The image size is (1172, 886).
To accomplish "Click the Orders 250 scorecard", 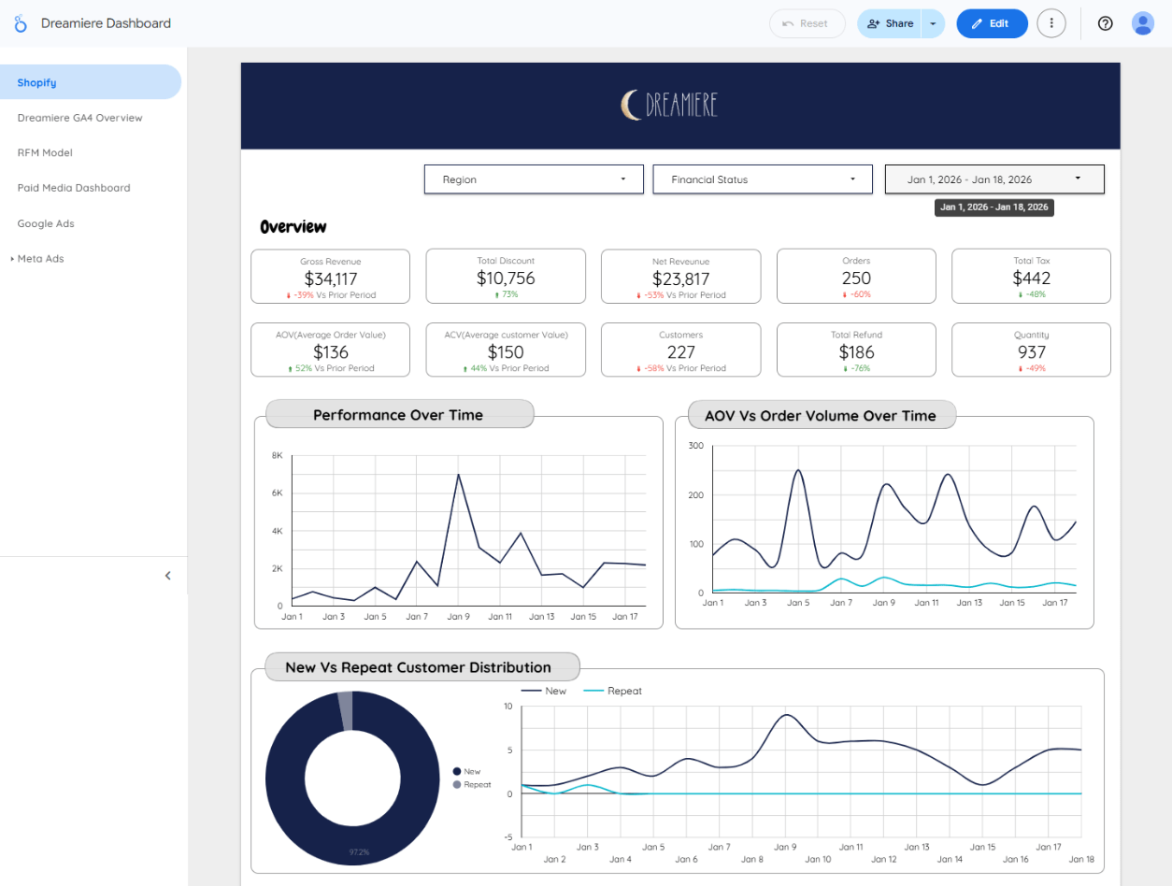I will tap(856, 277).
